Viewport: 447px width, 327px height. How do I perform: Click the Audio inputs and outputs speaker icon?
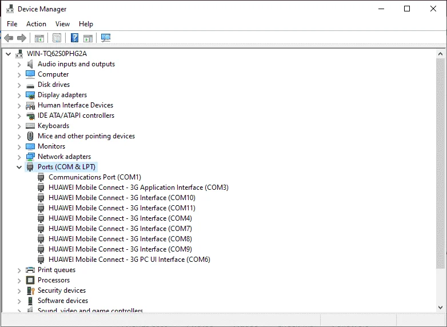tap(30, 64)
